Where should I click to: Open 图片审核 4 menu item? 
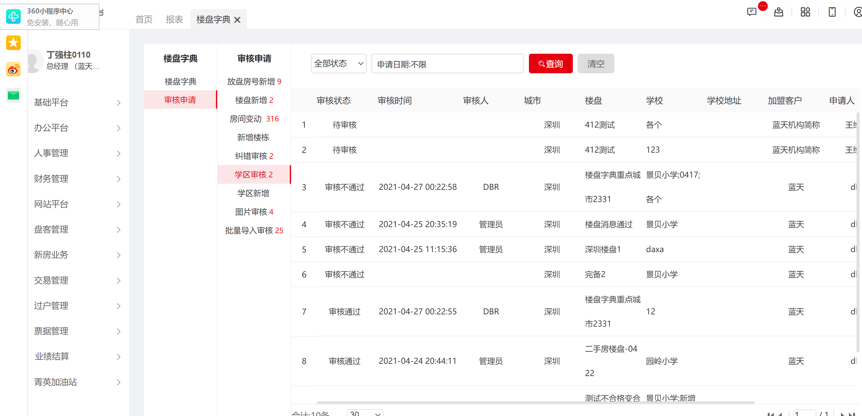pos(254,212)
